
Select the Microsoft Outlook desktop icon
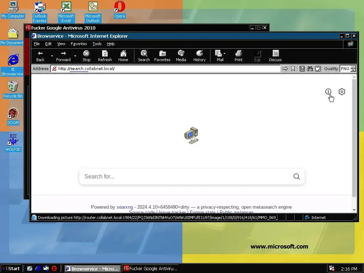[x=93, y=12]
